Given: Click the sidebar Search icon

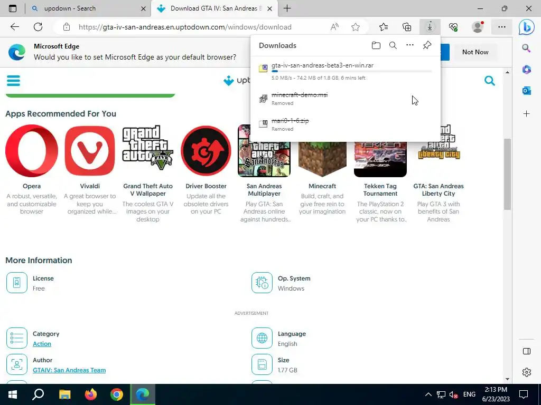Looking at the screenshot, I should tap(526, 48).
